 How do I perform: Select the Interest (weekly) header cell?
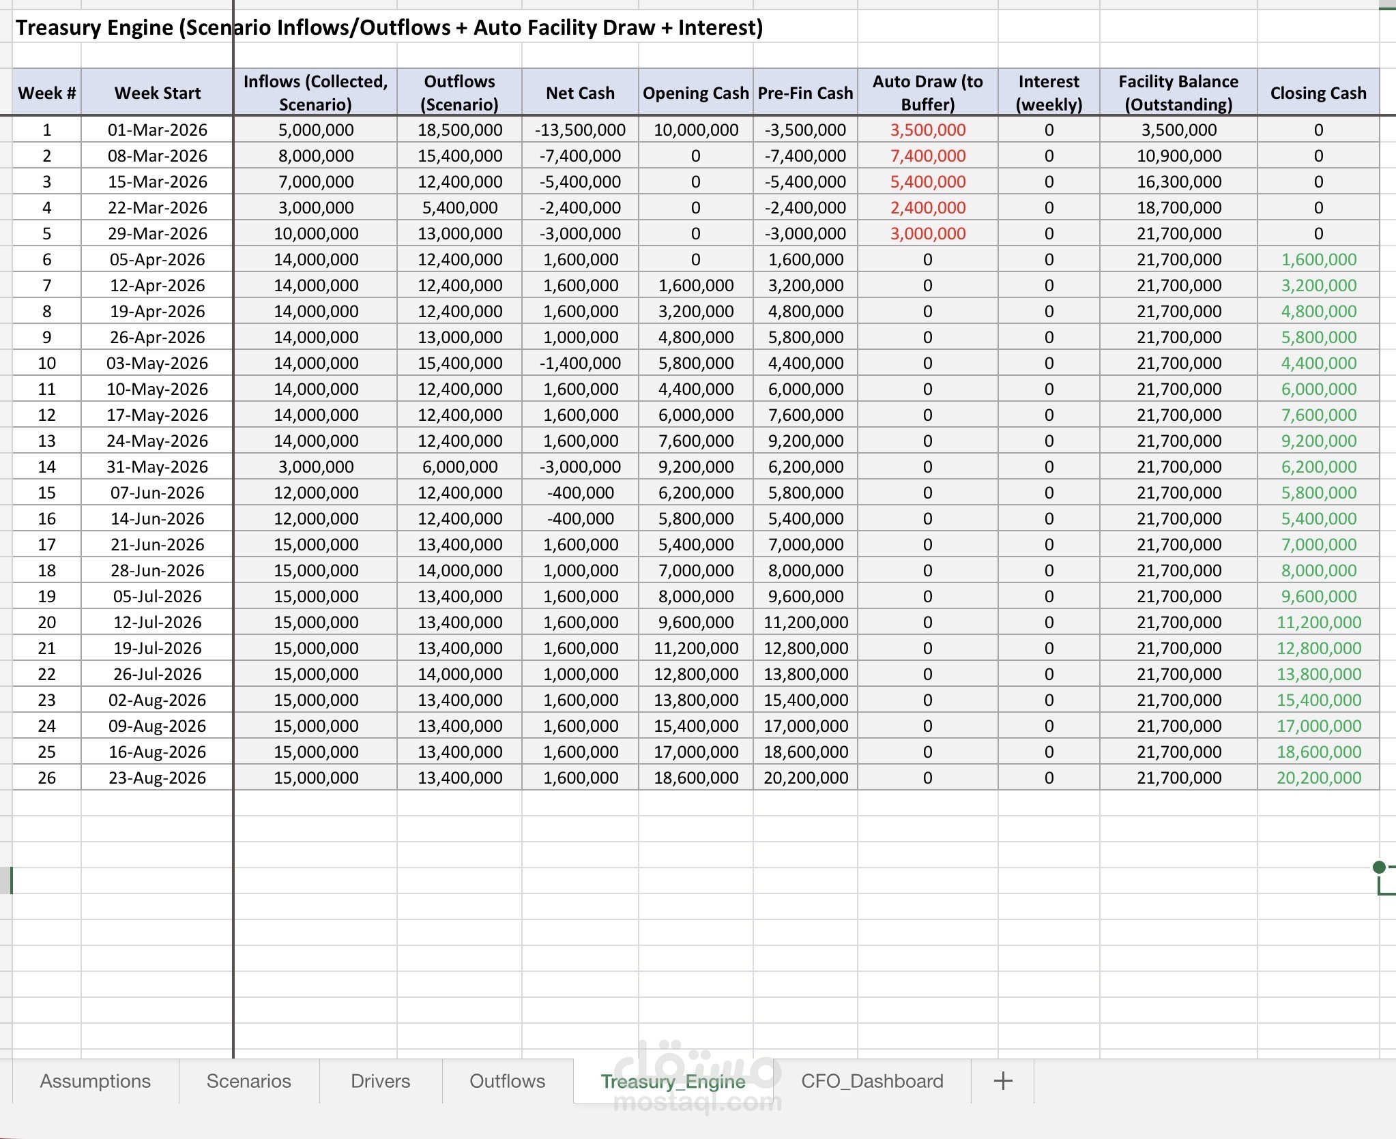point(1048,93)
